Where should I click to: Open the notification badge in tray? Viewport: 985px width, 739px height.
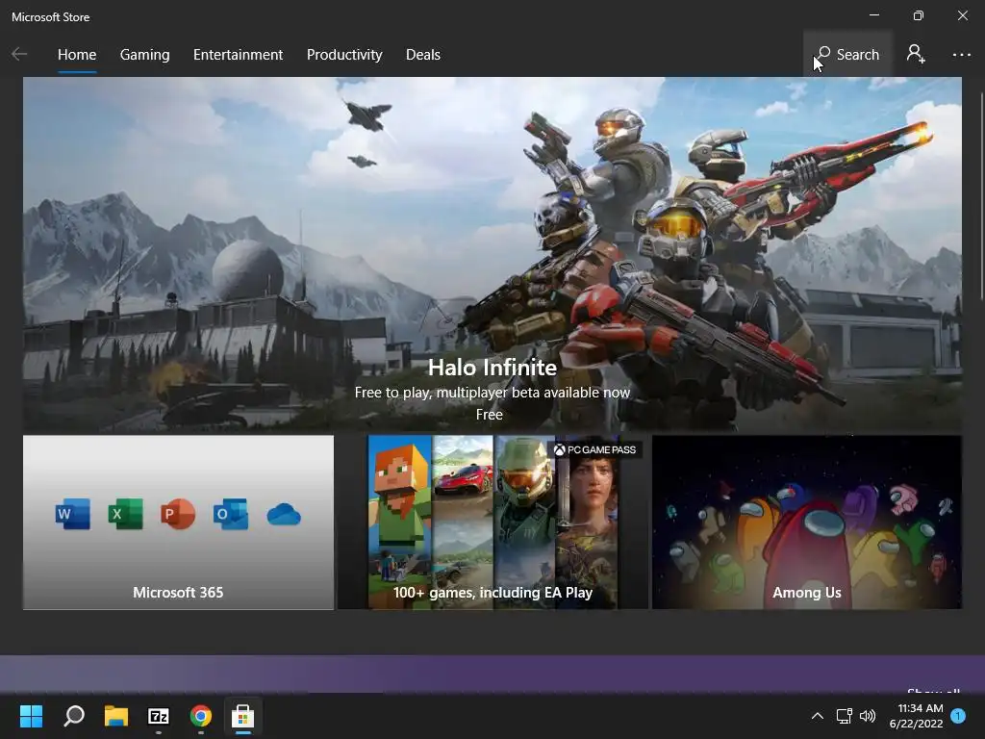click(x=958, y=716)
